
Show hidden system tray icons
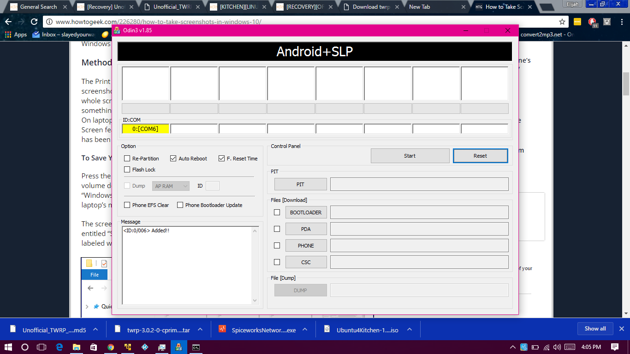[x=513, y=347]
